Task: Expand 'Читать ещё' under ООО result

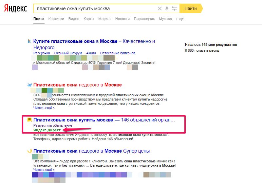Action: pyautogui.click(x=44, y=108)
